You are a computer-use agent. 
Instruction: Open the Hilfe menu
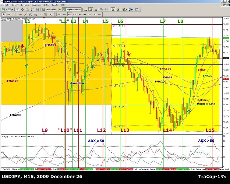point(63,5)
